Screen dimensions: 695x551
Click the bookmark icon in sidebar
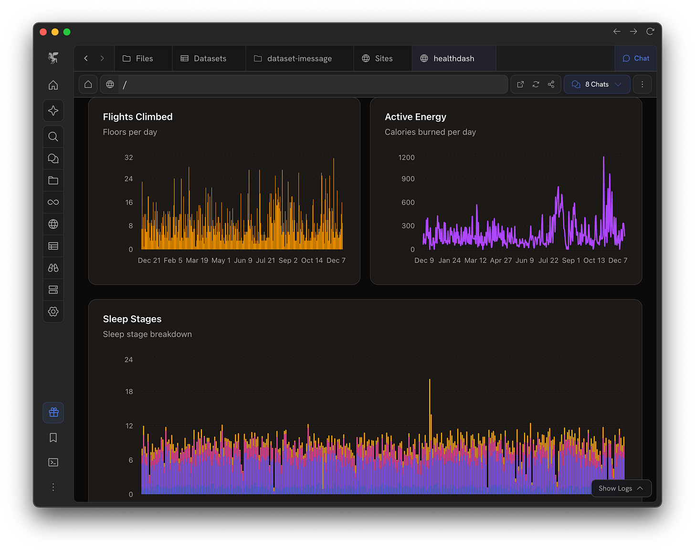coord(53,438)
